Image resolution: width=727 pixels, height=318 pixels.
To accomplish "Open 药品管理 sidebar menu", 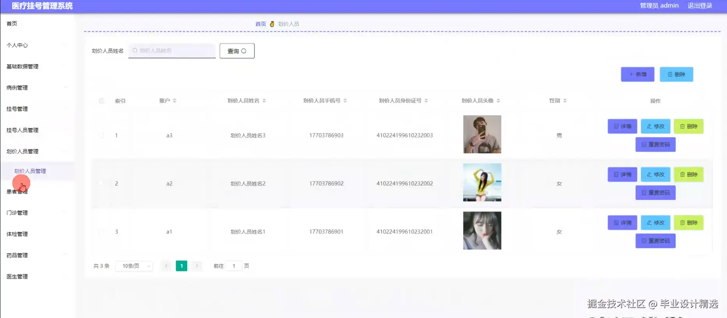I will coord(37,255).
